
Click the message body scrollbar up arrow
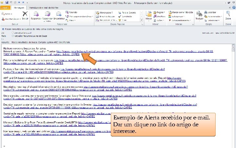click(x=233, y=50)
